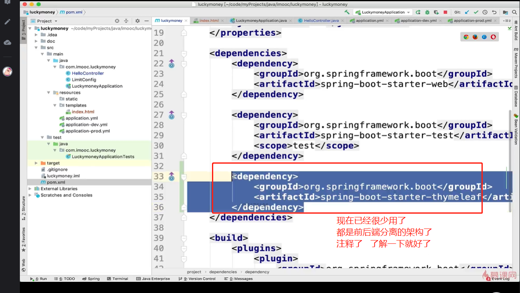Expand the .idea folder

click(36, 35)
